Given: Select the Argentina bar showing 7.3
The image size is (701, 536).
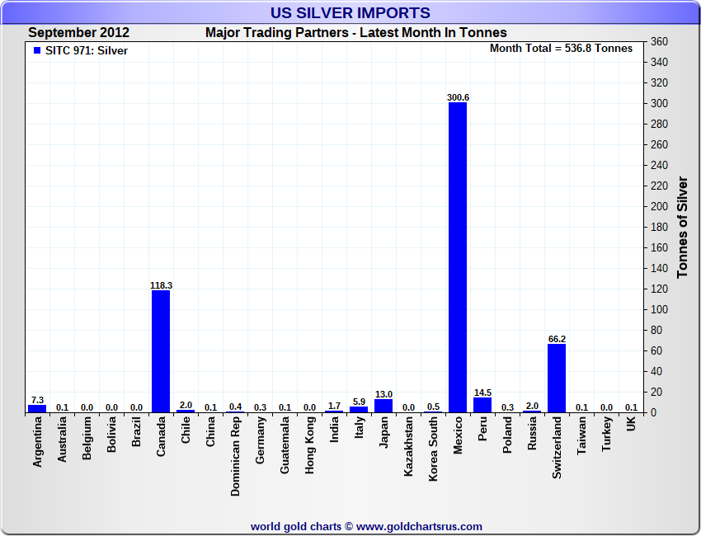Looking at the screenshot, I should click(x=37, y=408).
